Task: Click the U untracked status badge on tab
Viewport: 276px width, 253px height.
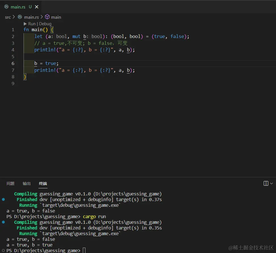Action: click(30, 7)
